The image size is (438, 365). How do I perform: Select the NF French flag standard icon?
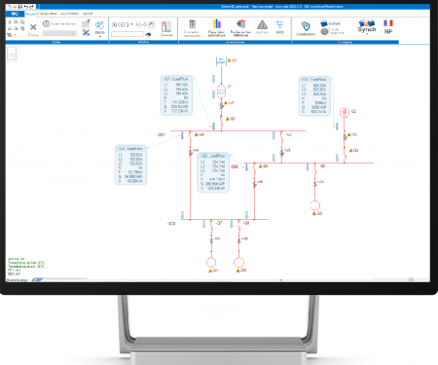(388, 27)
